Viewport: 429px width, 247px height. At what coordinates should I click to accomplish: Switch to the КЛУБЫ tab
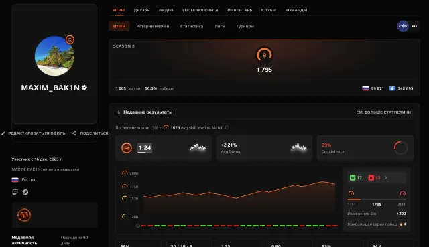click(x=268, y=10)
